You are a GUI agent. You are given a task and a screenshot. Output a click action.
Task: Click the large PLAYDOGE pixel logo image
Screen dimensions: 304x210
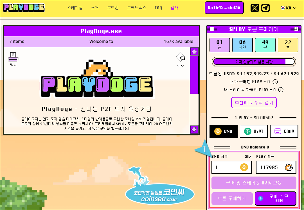pyautogui.click(x=97, y=78)
